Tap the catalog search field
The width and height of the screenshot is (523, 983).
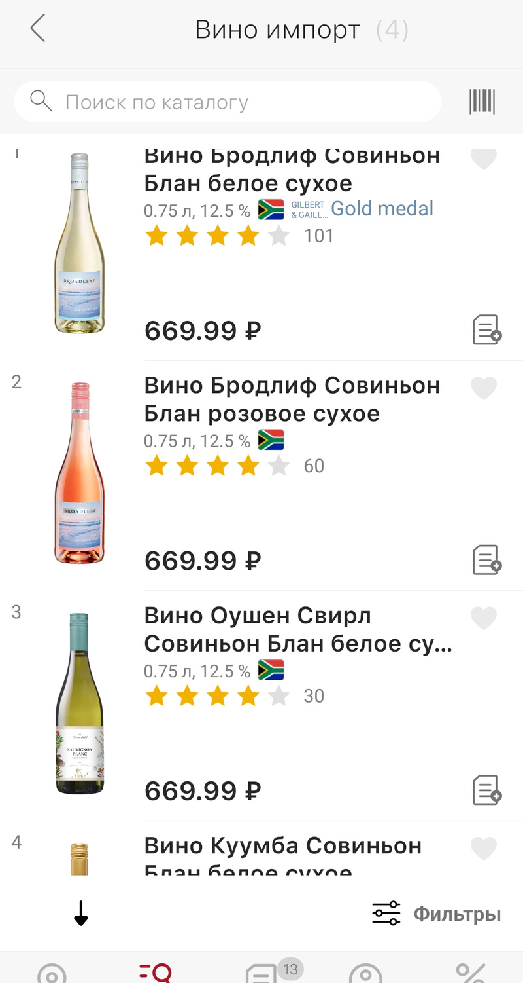click(x=228, y=102)
